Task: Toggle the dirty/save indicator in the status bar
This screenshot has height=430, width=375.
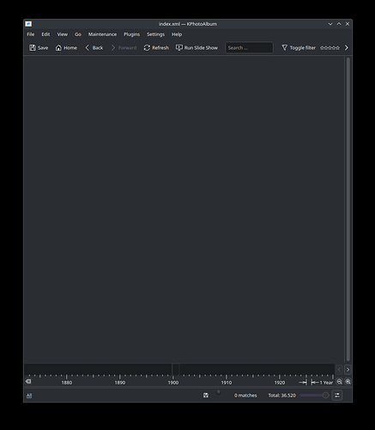Action: click(x=206, y=396)
